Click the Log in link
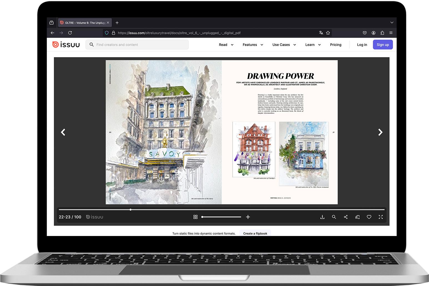Screen dimensions: 429x286 362,45
